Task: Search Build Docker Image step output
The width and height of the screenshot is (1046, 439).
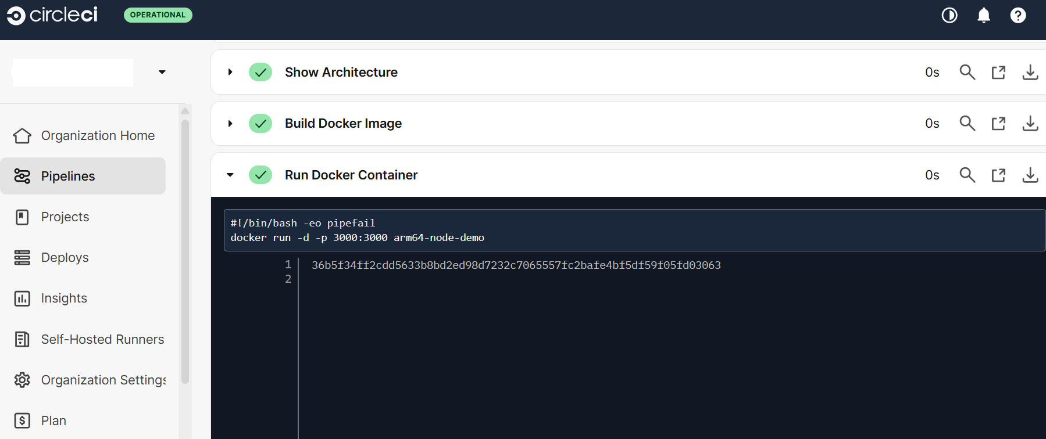Action: pos(968,124)
